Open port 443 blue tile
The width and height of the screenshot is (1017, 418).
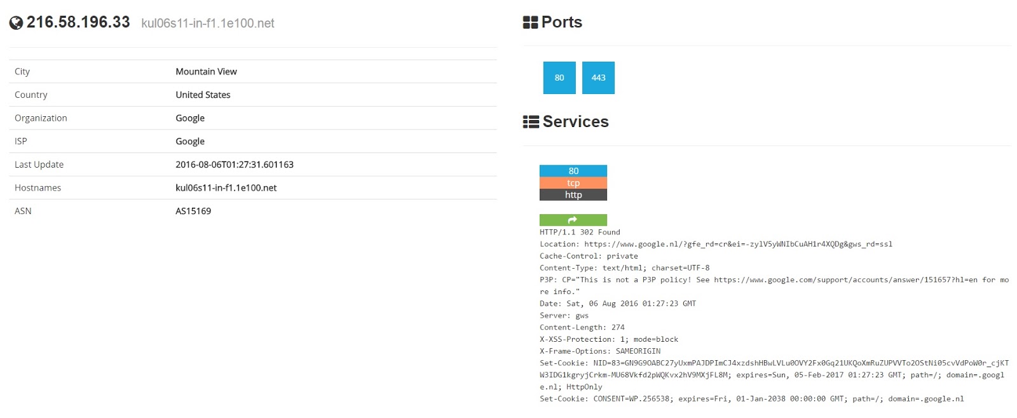click(x=598, y=78)
